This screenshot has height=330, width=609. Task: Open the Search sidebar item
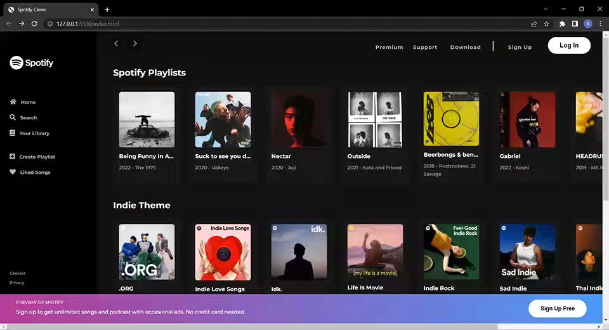23,117
